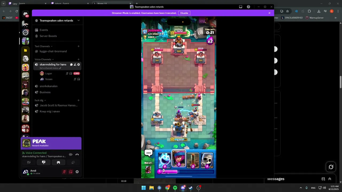The height and width of the screenshot is (192, 342).
Task: Unmute microphone in user panel
Action: [x=64, y=172]
